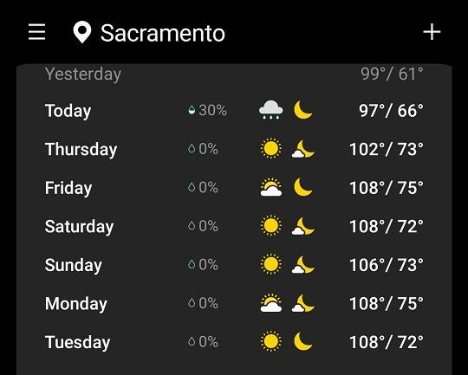Image resolution: width=468 pixels, height=375 pixels.
Task: Expand the Today forecast row
Action: tap(234, 111)
